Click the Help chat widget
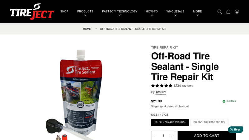This screenshot has width=249, height=140. point(236,129)
